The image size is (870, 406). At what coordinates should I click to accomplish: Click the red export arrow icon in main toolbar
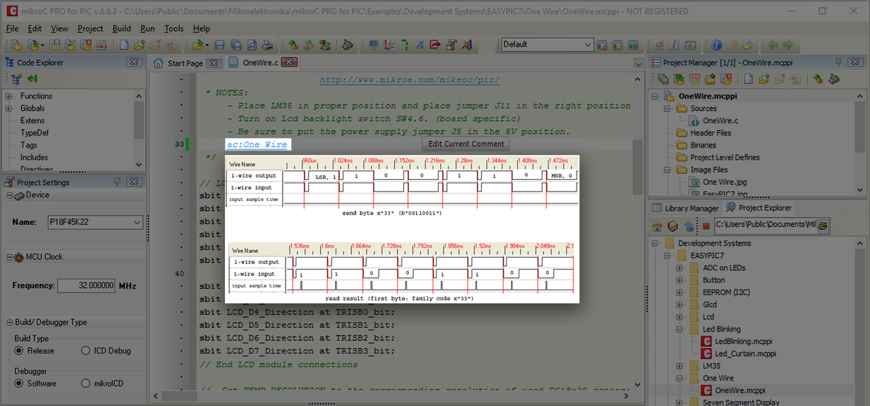435,45
